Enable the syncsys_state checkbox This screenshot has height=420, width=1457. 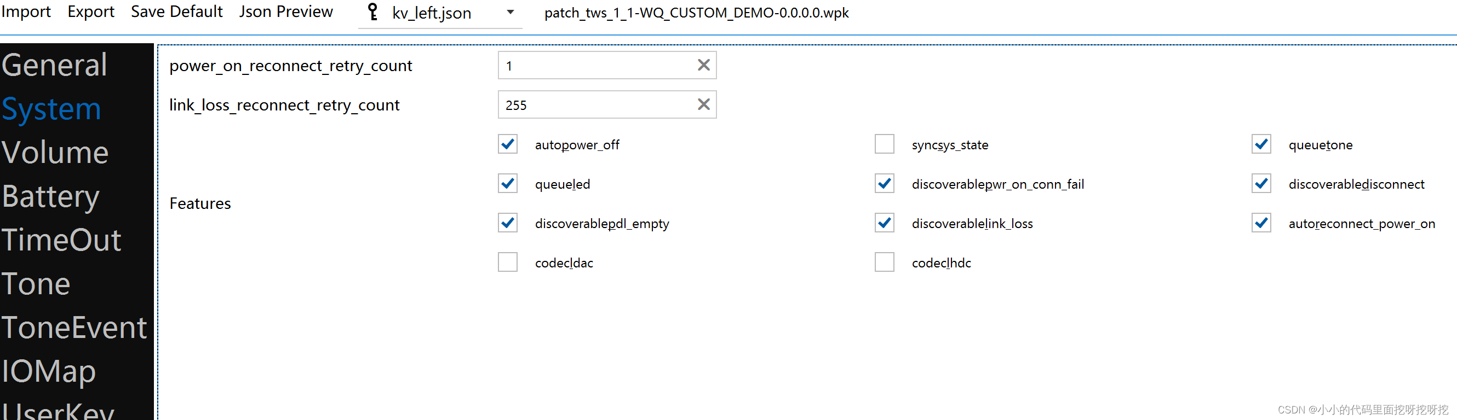tap(884, 144)
